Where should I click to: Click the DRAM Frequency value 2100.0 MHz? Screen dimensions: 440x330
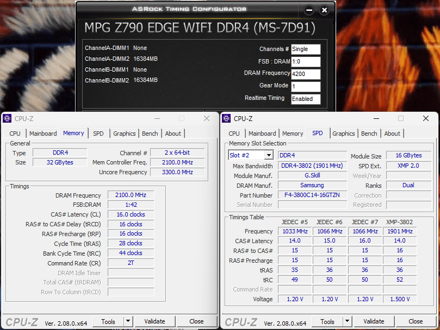[131, 195]
